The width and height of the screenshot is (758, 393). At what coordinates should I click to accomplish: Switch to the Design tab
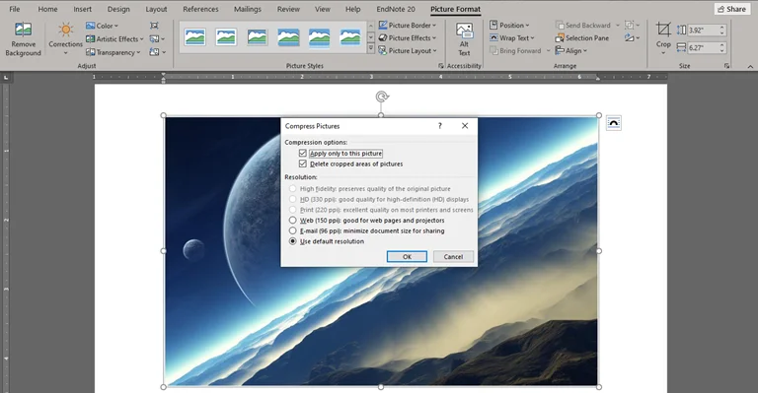118,9
